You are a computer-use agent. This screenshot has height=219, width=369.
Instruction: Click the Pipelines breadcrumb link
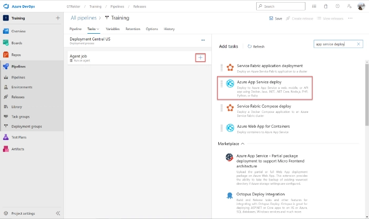coord(117,6)
